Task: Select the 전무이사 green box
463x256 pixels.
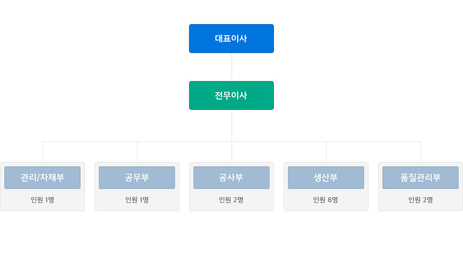Action: pyautogui.click(x=231, y=95)
